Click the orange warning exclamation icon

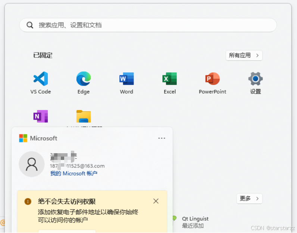click(x=28, y=201)
